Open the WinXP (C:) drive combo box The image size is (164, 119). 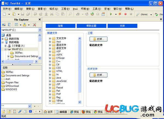click(21, 30)
